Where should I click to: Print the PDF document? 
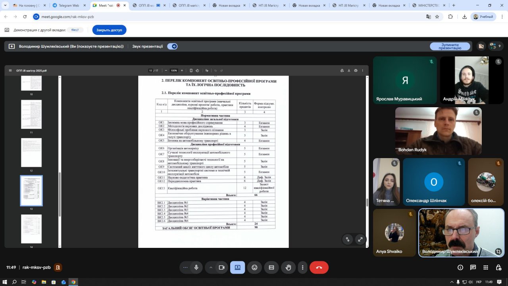pyautogui.click(x=356, y=71)
